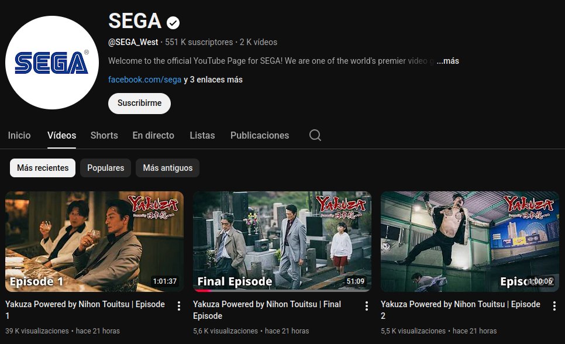Open the Shorts tab
Image resolution: width=565 pixels, height=344 pixels.
(104, 135)
